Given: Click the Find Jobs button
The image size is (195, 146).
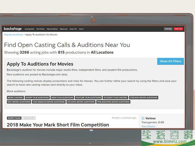Looking at the screenshot, I should pos(168,29).
